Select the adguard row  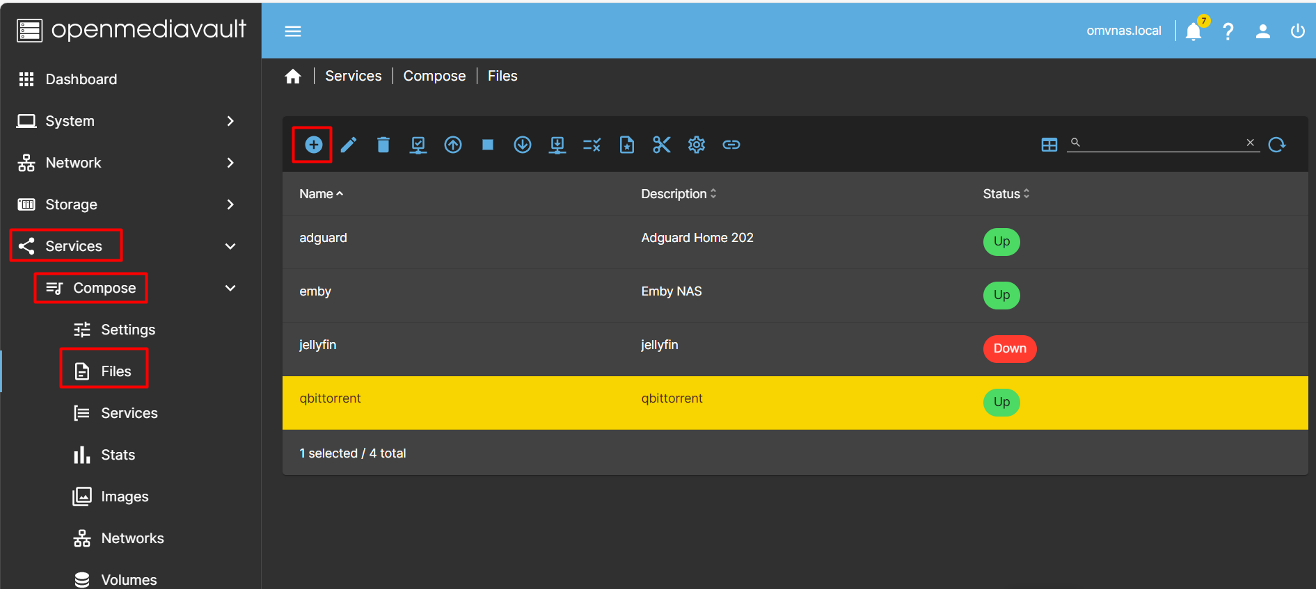(795, 242)
